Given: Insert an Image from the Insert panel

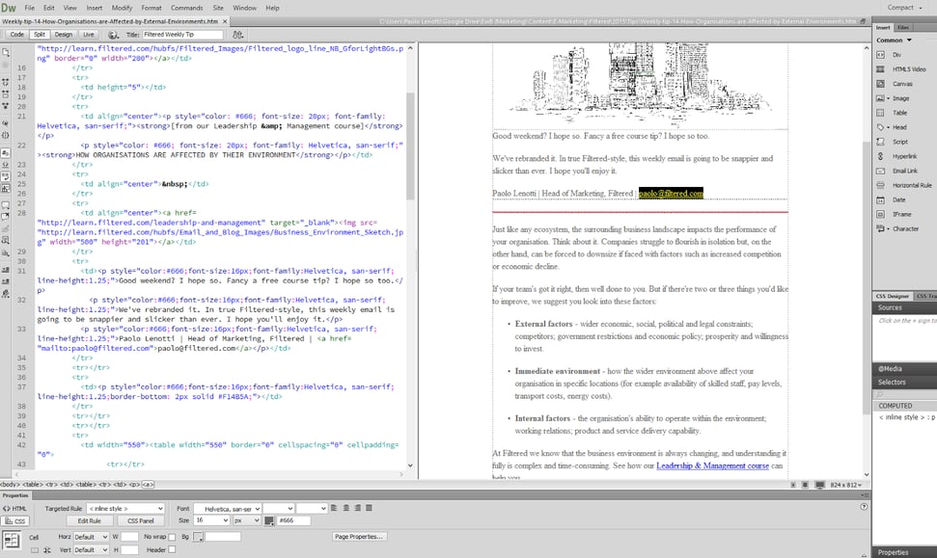Looking at the screenshot, I should 894,98.
